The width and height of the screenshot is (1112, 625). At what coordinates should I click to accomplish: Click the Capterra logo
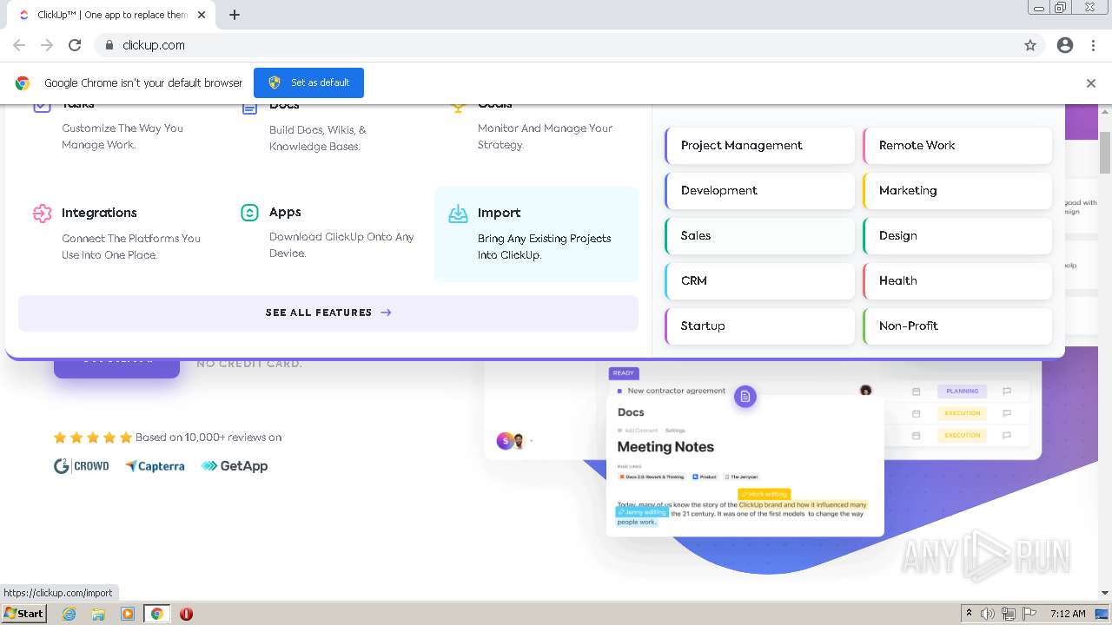(155, 466)
